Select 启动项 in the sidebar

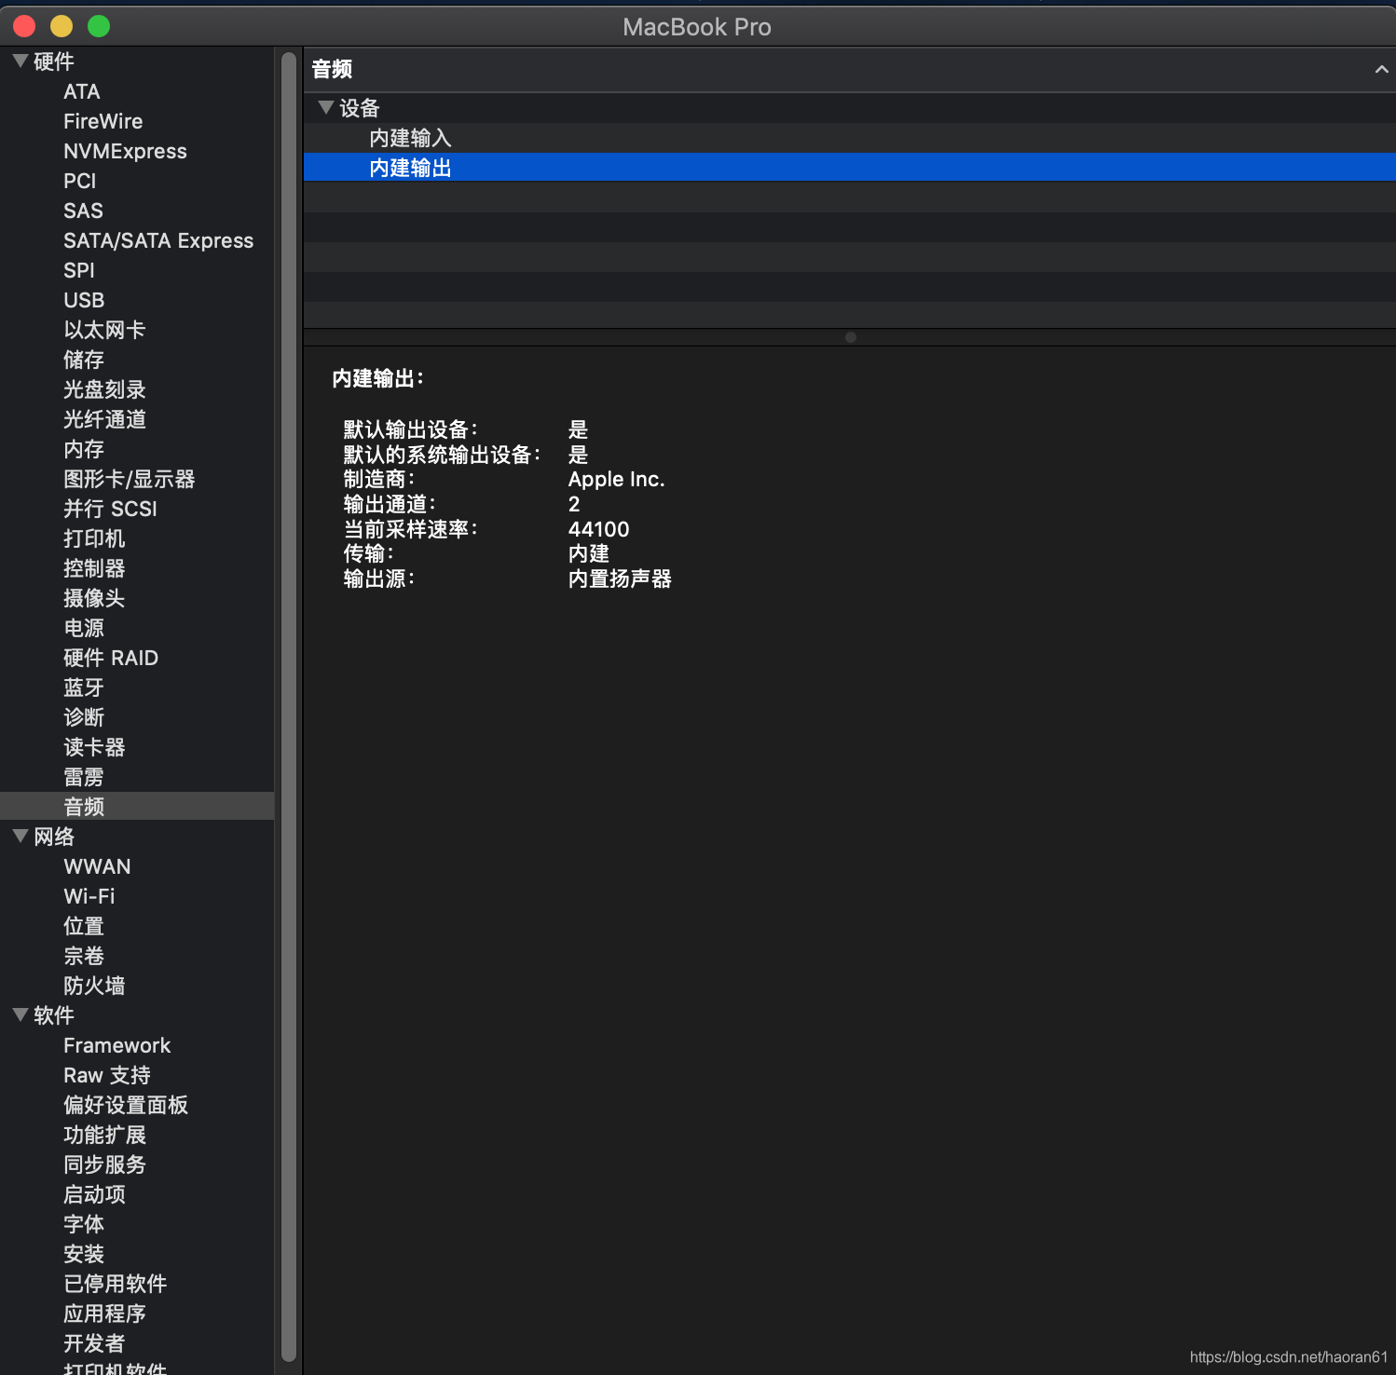tap(94, 1194)
